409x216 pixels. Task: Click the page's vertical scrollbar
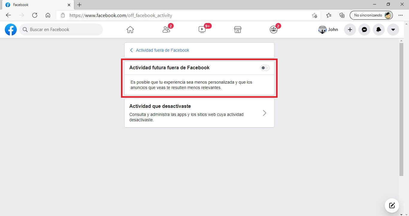(402, 109)
